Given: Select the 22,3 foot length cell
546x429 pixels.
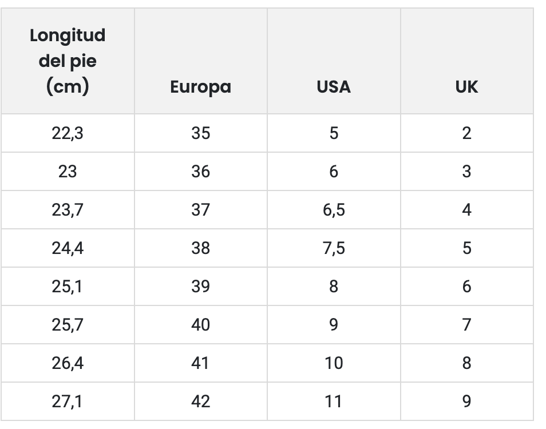Looking at the screenshot, I should [x=68, y=133].
